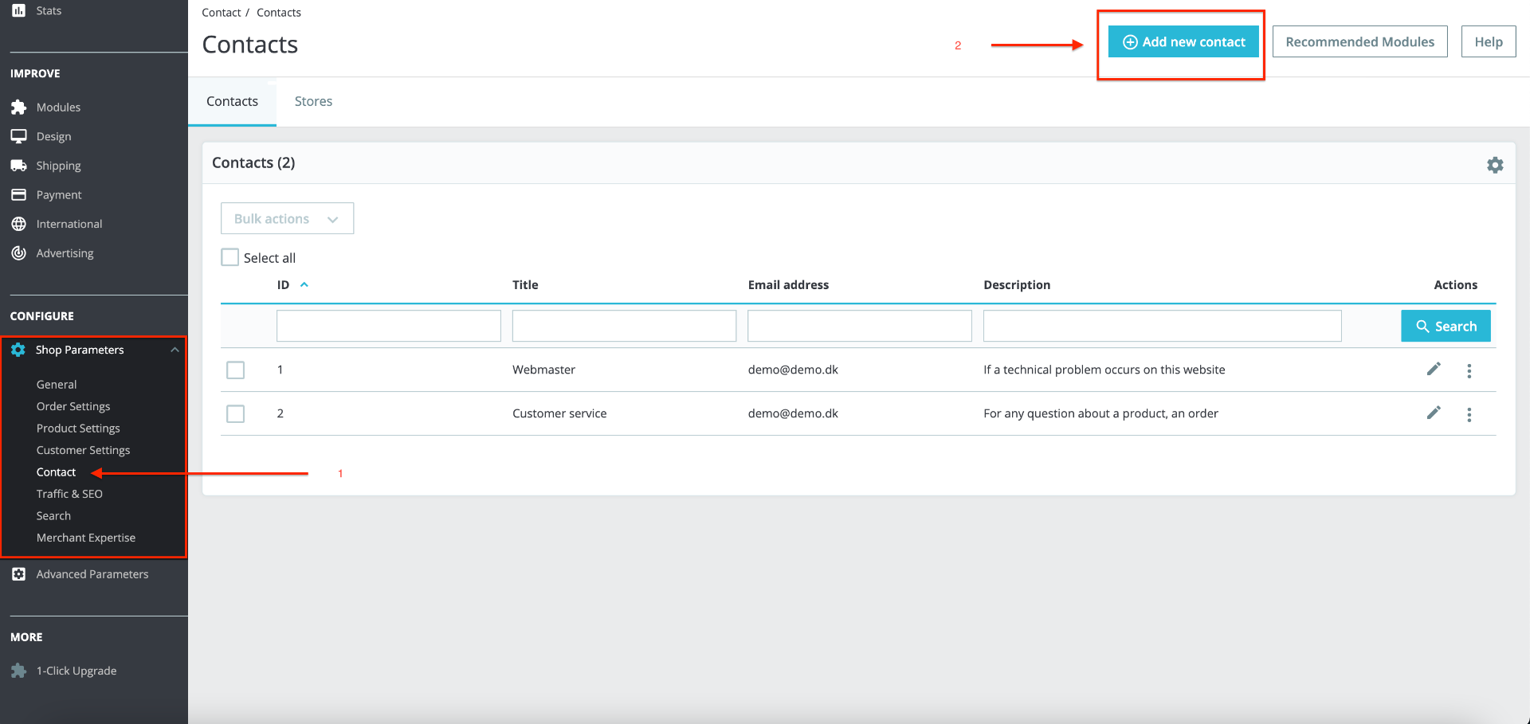Screen dimensions: 1530x724
Task: Collapse the Shop Parameters menu chevron
Action: coord(175,350)
